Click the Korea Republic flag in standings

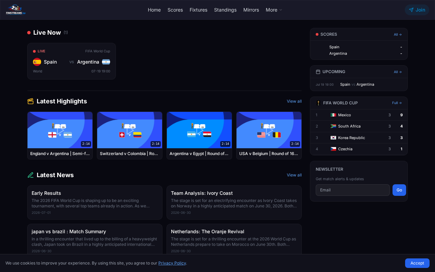(333, 138)
